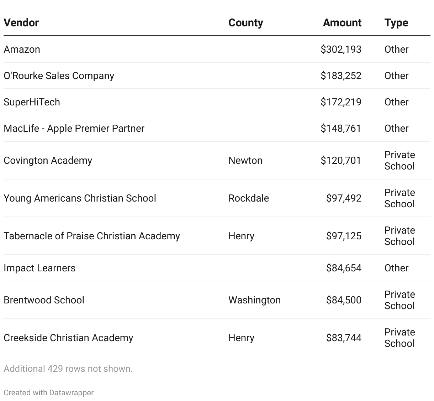The width and height of the screenshot is (434, 401).
Task: Select Tabernacle of Praise Christian Academy
Action: [x=92, y=236]
